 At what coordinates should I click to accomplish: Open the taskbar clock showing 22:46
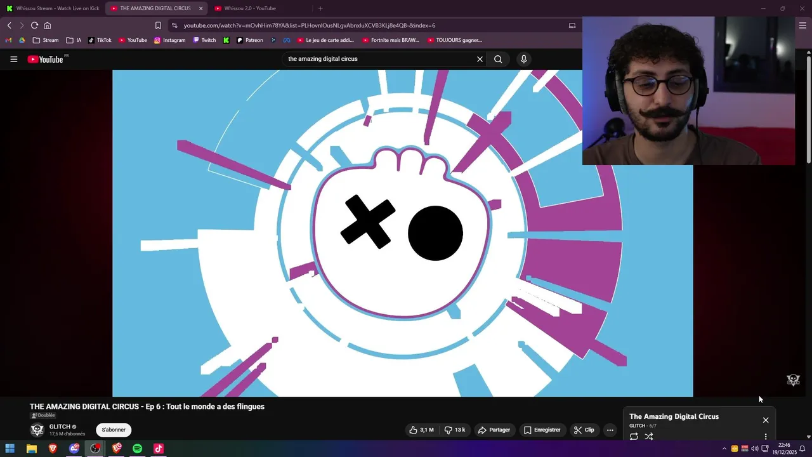[784, 449]
